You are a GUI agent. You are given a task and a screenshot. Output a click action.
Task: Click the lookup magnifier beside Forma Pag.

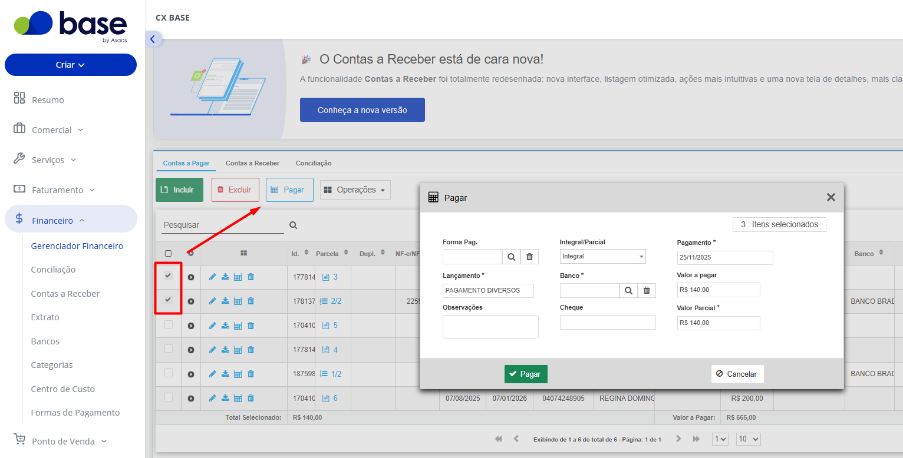click(x=511, y=257)
